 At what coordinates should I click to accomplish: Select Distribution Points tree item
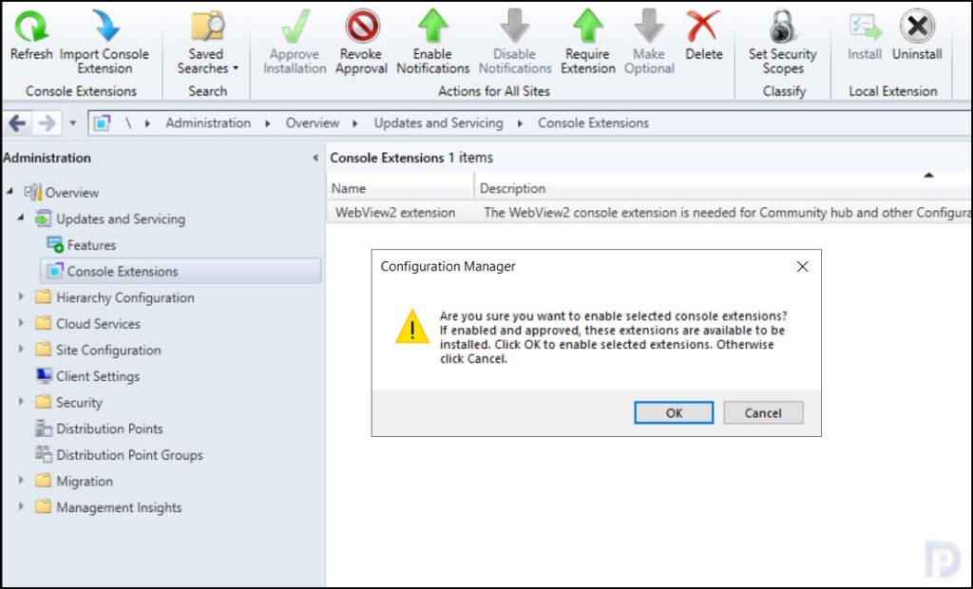tap(109, 428)
